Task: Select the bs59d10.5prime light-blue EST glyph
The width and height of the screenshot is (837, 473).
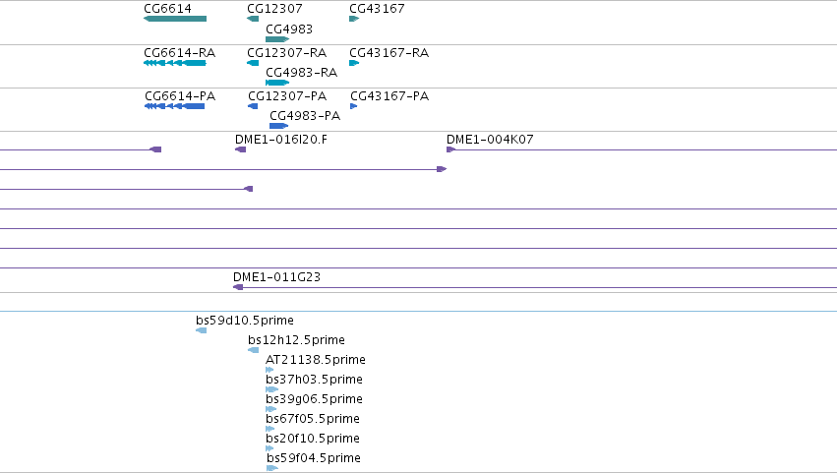Action: pyautogui.click(x=202, y=330)
